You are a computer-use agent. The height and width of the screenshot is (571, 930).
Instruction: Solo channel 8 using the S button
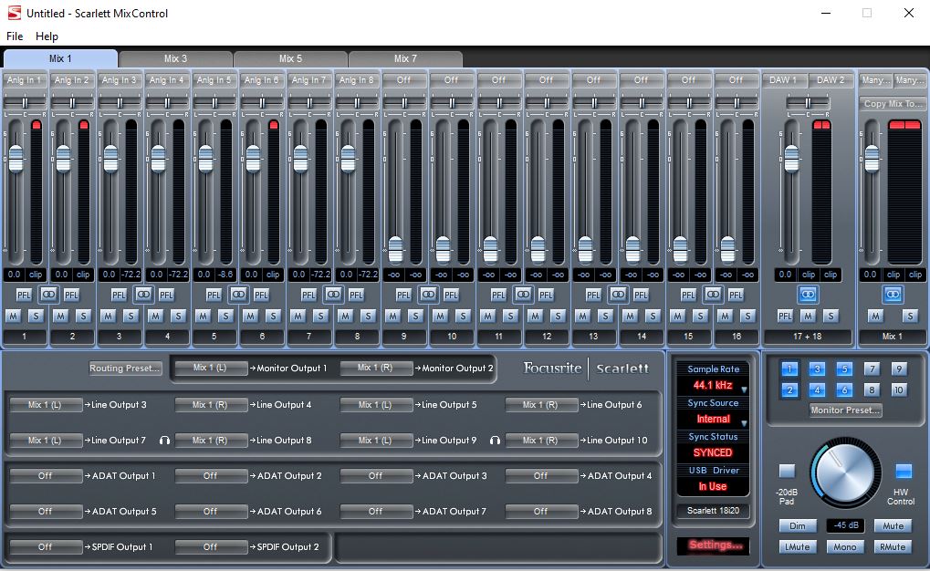pos(368,316)
